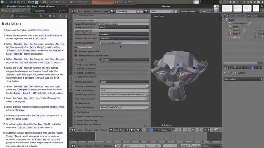Open the World properties tab icon
Viewport: 264px width, 148px height.
coord(242,67)
